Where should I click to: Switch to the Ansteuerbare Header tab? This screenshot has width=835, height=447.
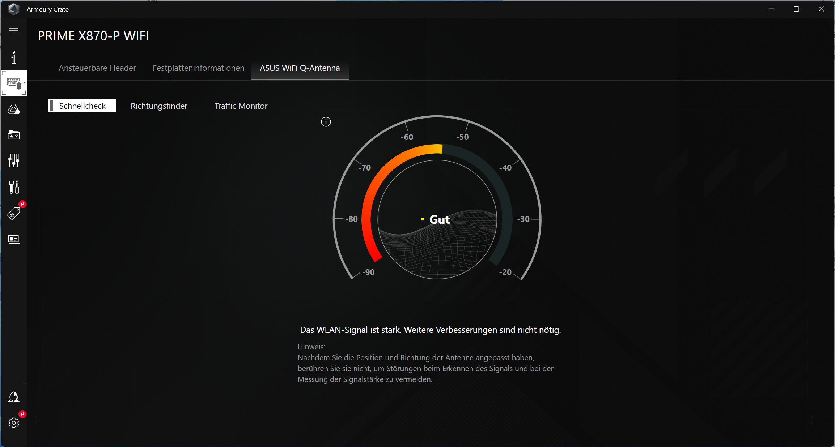click(x=97, y=68)
